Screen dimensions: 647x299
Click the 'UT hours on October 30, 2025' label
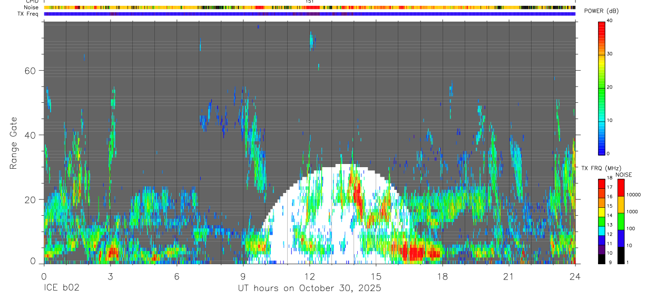pos(309,288)
